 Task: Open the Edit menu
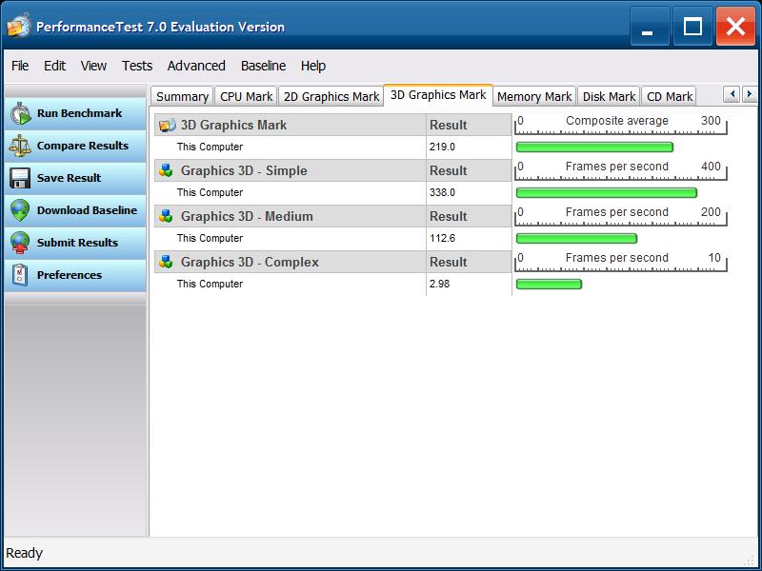click(x=54, y=66)
